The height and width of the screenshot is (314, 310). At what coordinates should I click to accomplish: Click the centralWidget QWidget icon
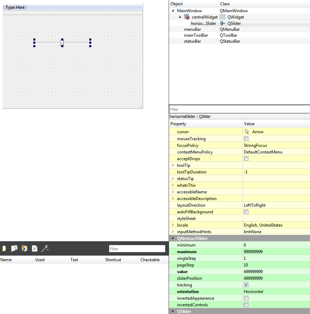[223, 17]
